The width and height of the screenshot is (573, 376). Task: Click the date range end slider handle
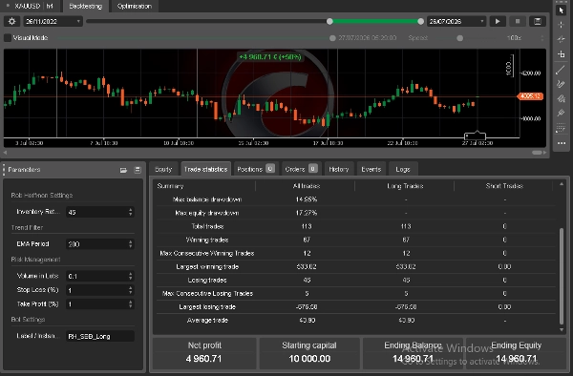pyautogui.click(x=420, y=22)
